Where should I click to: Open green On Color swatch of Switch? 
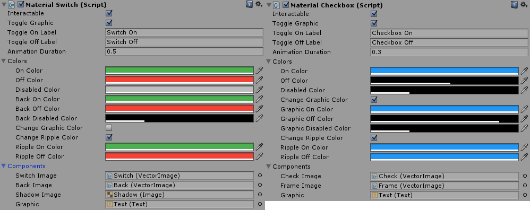[x=179, y=71]
